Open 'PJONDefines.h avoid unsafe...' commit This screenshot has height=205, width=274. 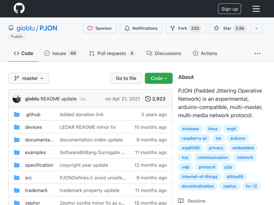[x=93, y=178]
